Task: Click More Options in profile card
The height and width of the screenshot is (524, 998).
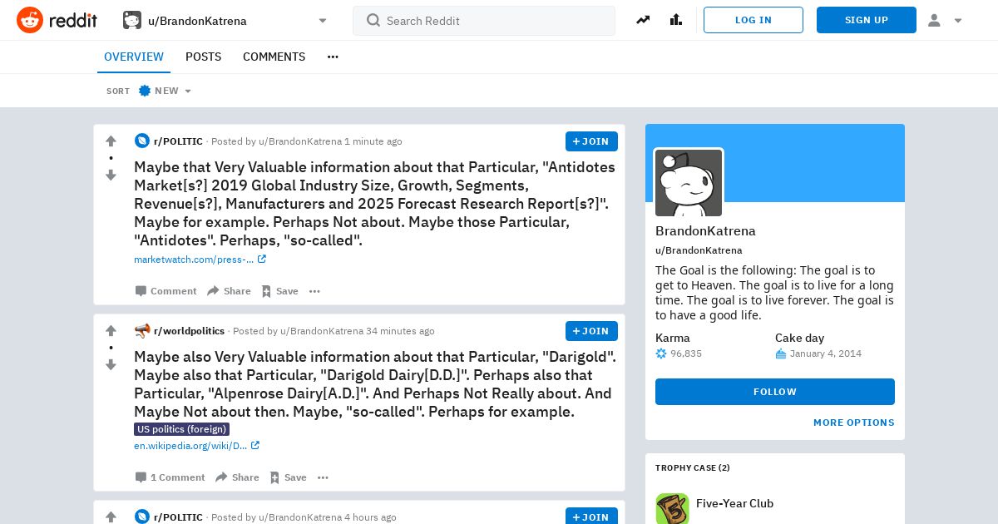Action: click(854, 423)
